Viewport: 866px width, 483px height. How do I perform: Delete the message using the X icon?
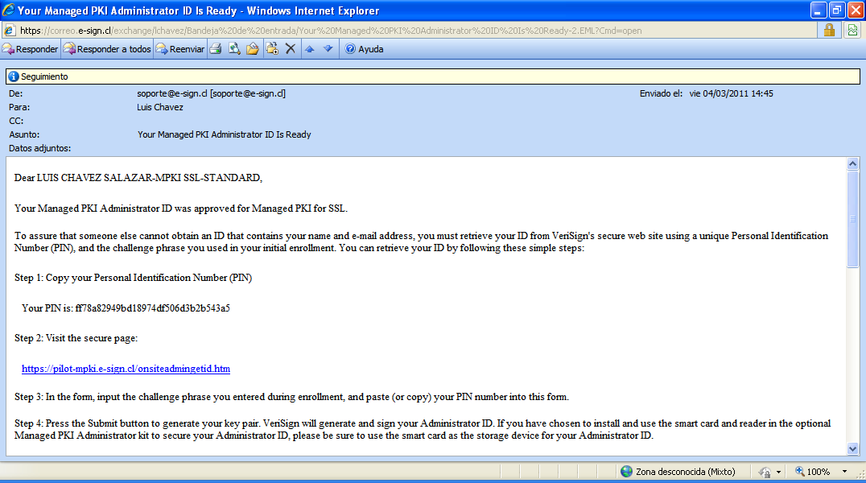pos(291,49)
